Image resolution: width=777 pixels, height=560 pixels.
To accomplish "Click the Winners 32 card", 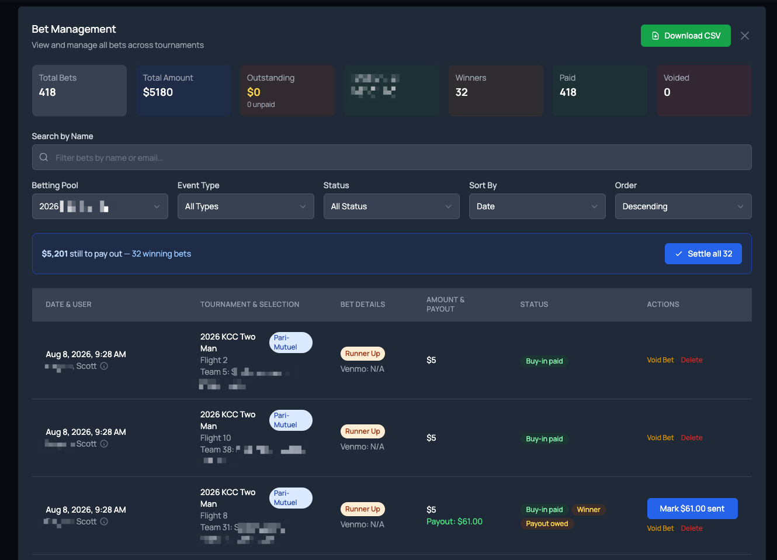I will pos(496,91).
